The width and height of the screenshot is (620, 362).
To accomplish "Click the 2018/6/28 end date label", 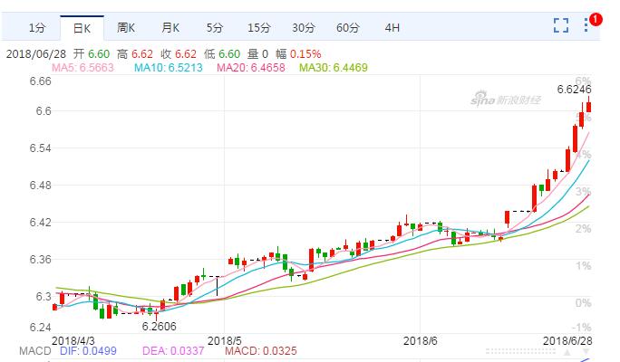I will click(x=567, y=340).
